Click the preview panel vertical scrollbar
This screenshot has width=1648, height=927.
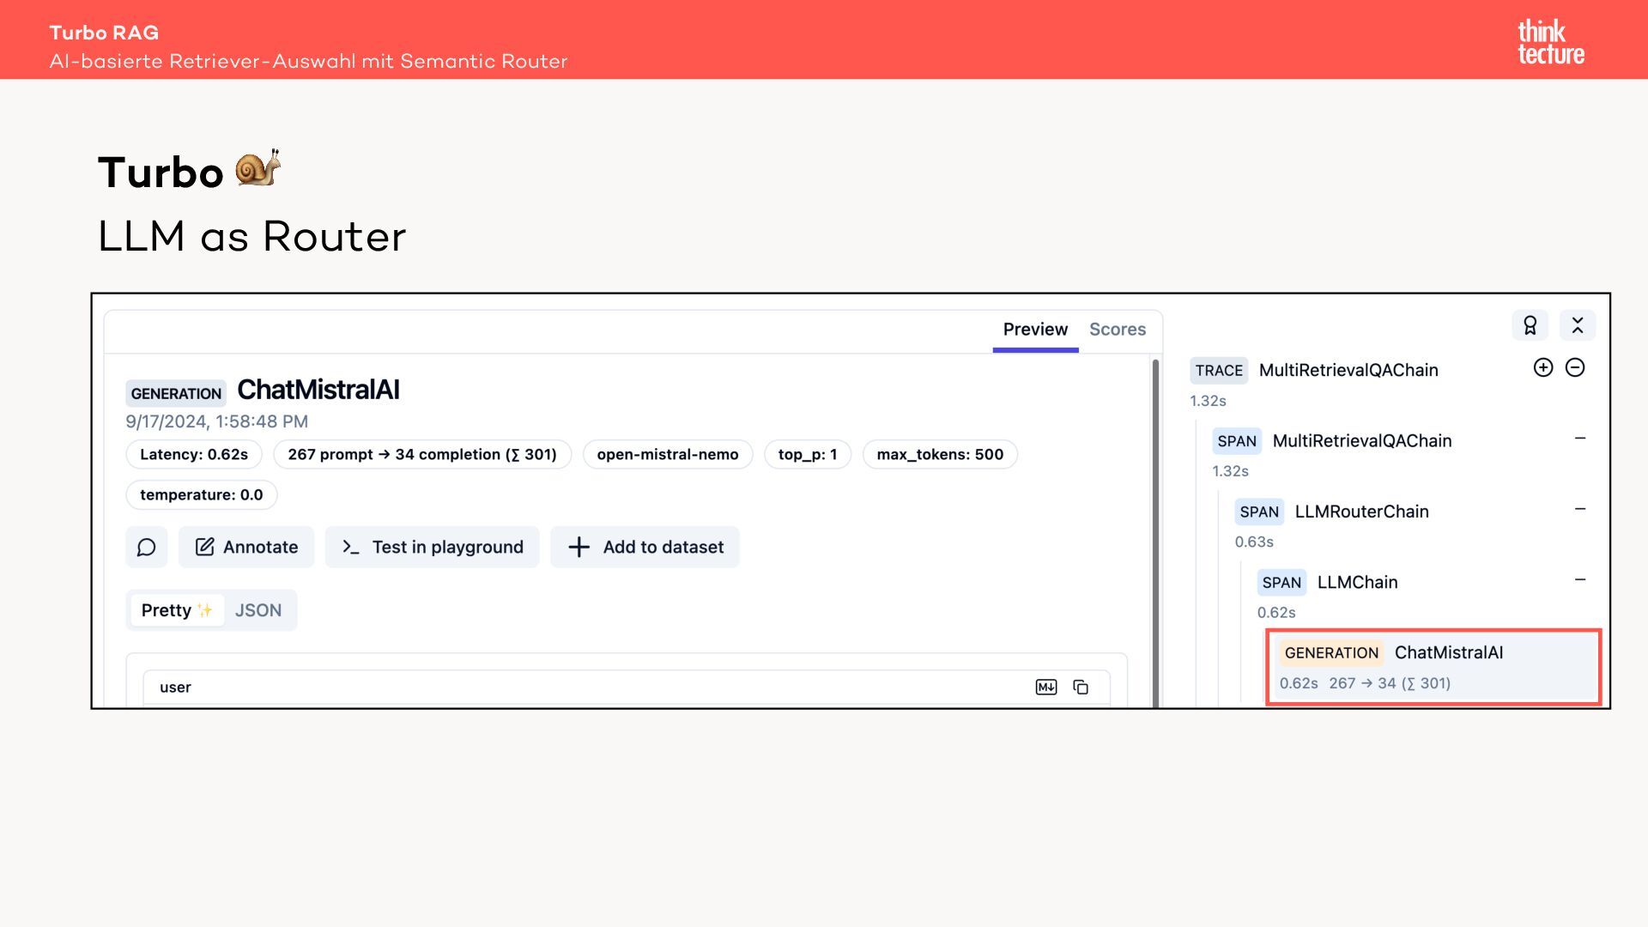[1155, 532]
